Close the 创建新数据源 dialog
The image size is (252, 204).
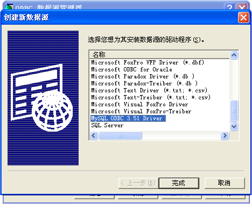(243, 18)
